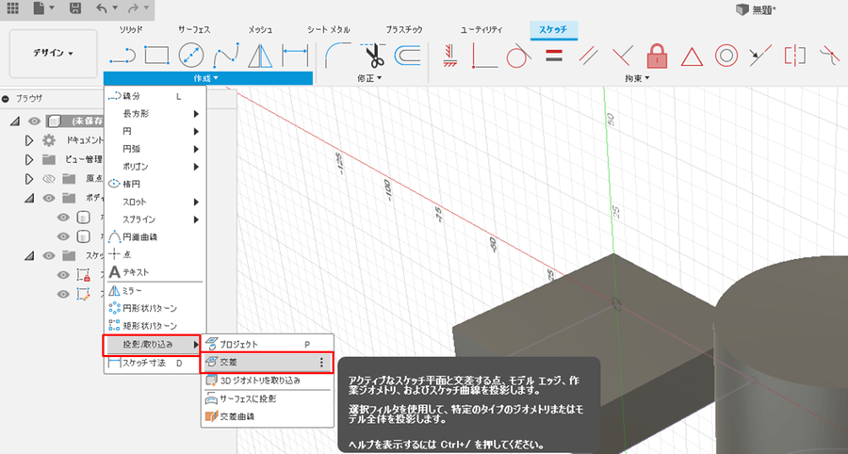The width and height of the screenshot is (848, 454).
Task: Apply Curvature constraint
Action: [829, 56]
